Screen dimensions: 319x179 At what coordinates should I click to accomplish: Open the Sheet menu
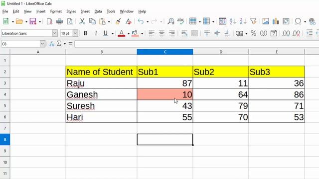[85, 11]
